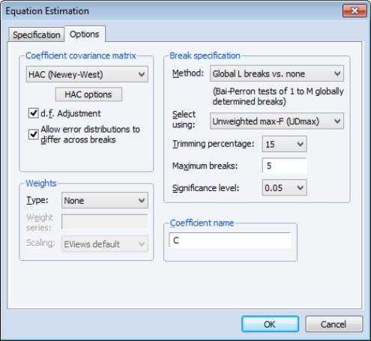
Task: Uncheck the d.f. Adjustment checkbox
Action: point(34,113)
